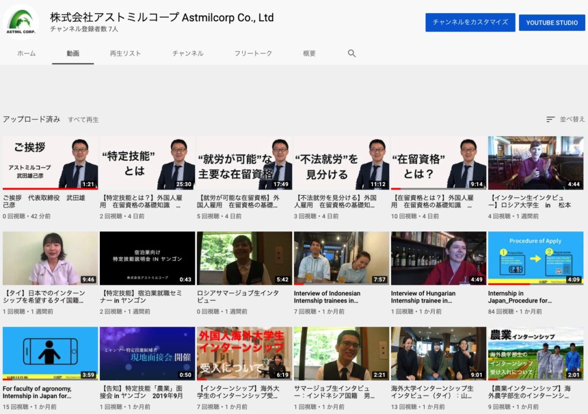Click Interview of Indonesian Internship trainees title

pyautogui.click(x=327, y=297)
